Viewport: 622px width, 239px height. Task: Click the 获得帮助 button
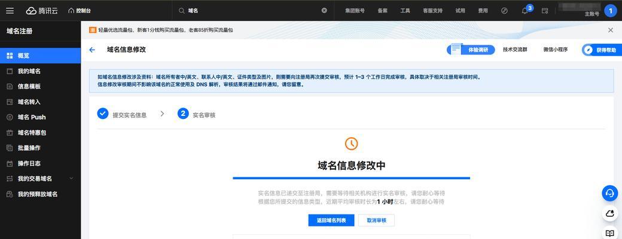click(602, 50)
